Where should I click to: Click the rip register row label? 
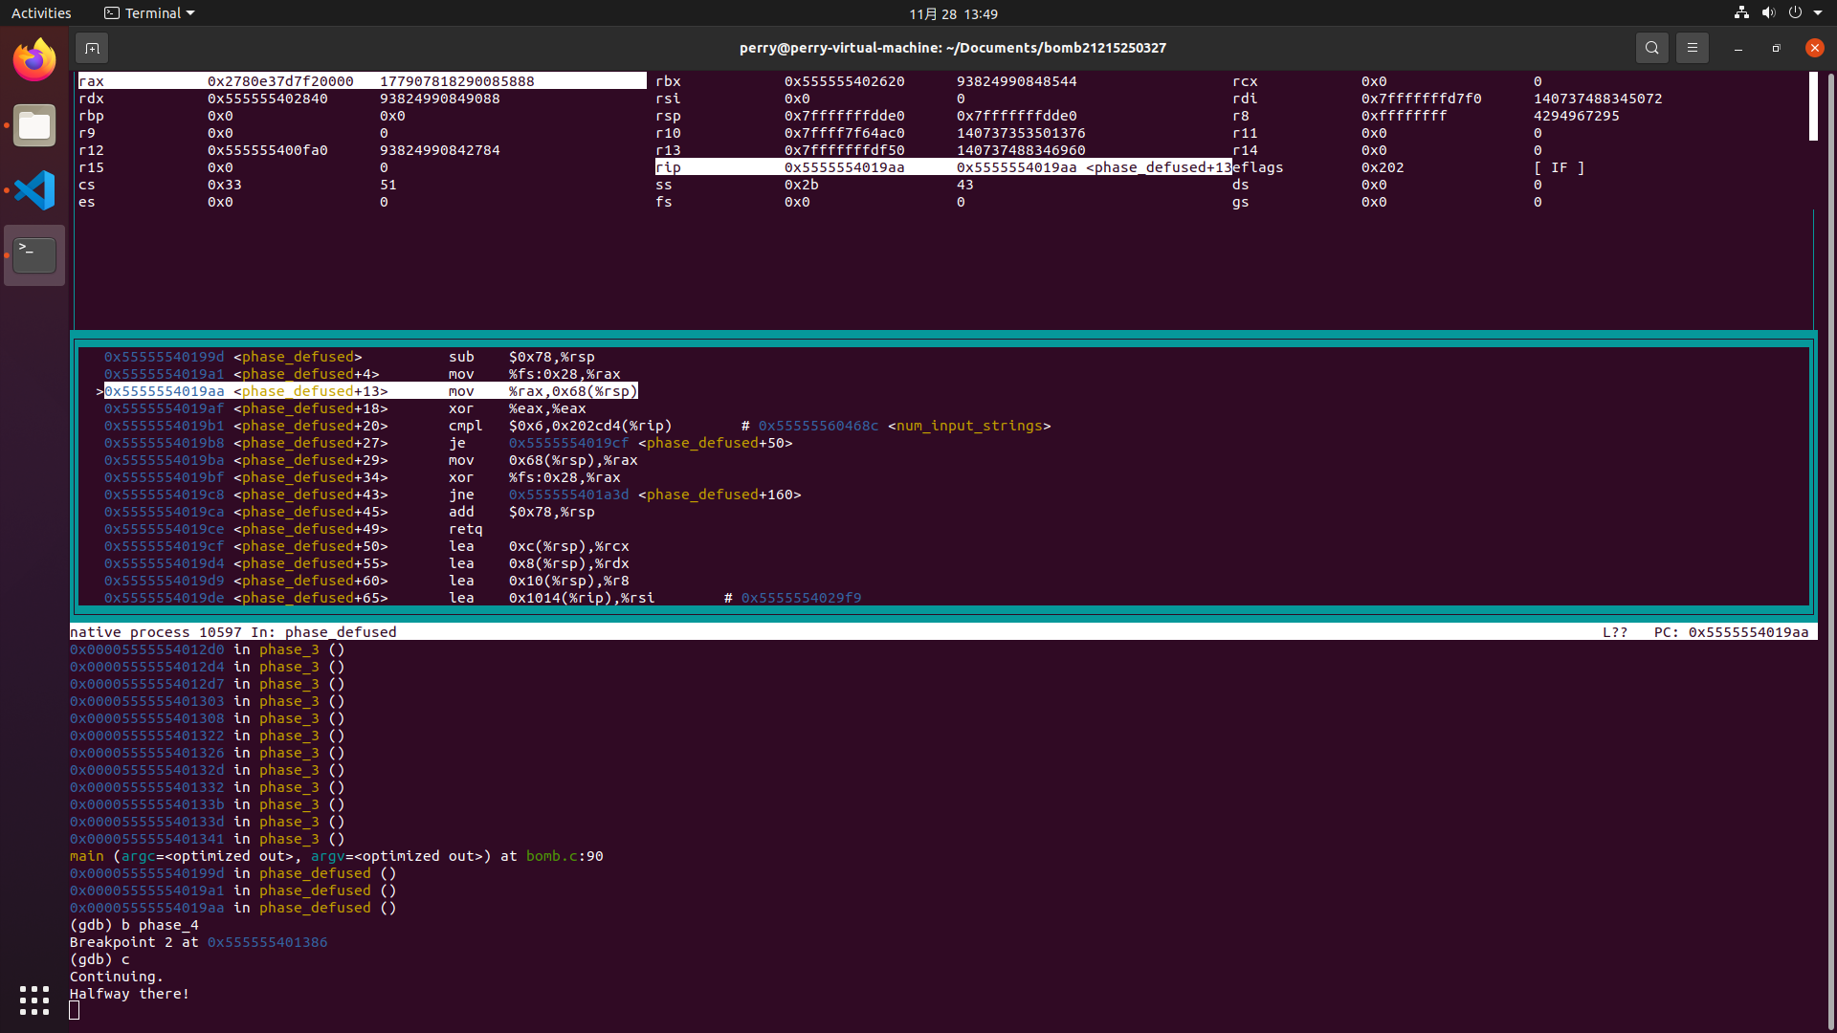(668, 167)
